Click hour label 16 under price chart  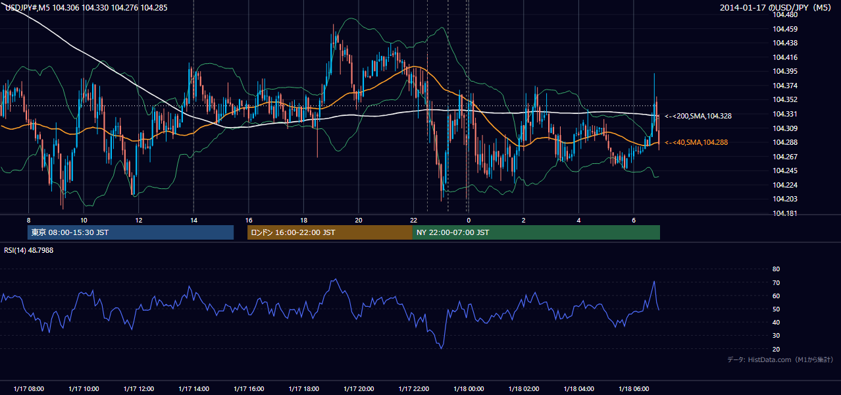[249, 219]
